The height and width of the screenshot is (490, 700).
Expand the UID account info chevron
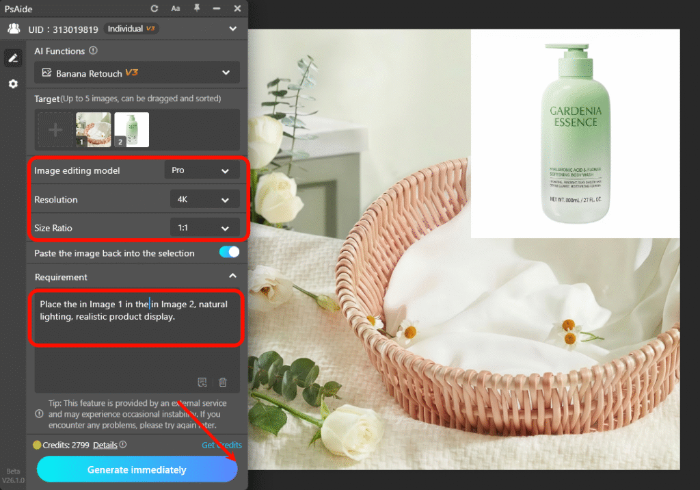[x=232, y=29]
